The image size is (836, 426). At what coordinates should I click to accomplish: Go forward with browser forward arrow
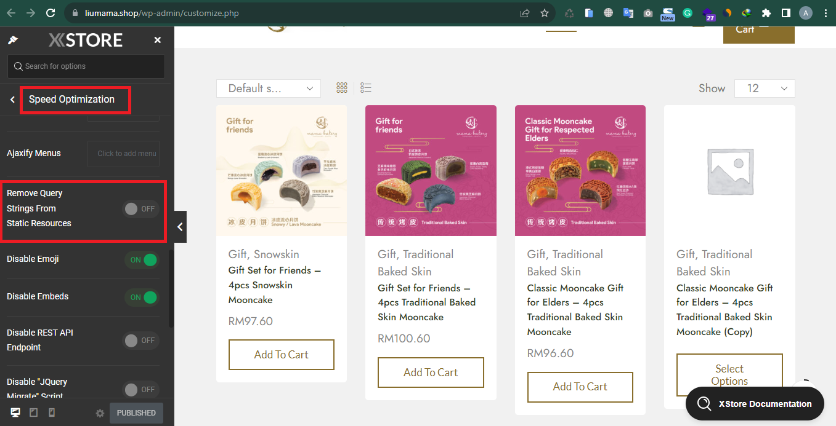click(31, 13)
